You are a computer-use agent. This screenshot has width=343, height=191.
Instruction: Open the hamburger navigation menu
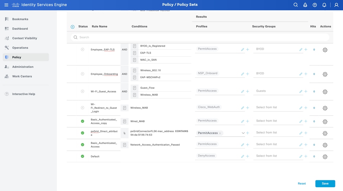pyautogui.click(x=6, y=5)
